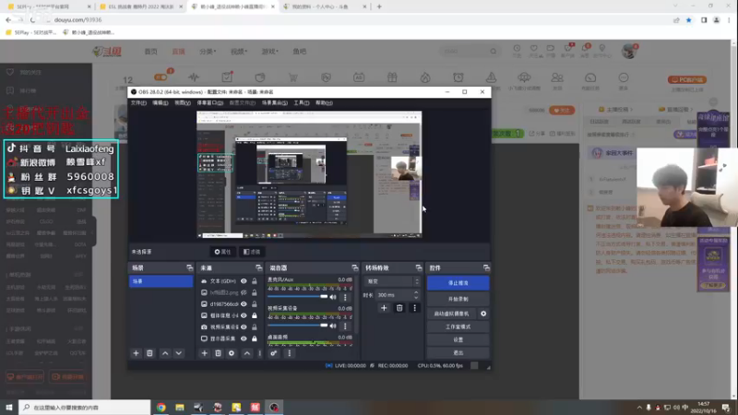Add a new scene in OBS Scenes panel

click(136, 353)
